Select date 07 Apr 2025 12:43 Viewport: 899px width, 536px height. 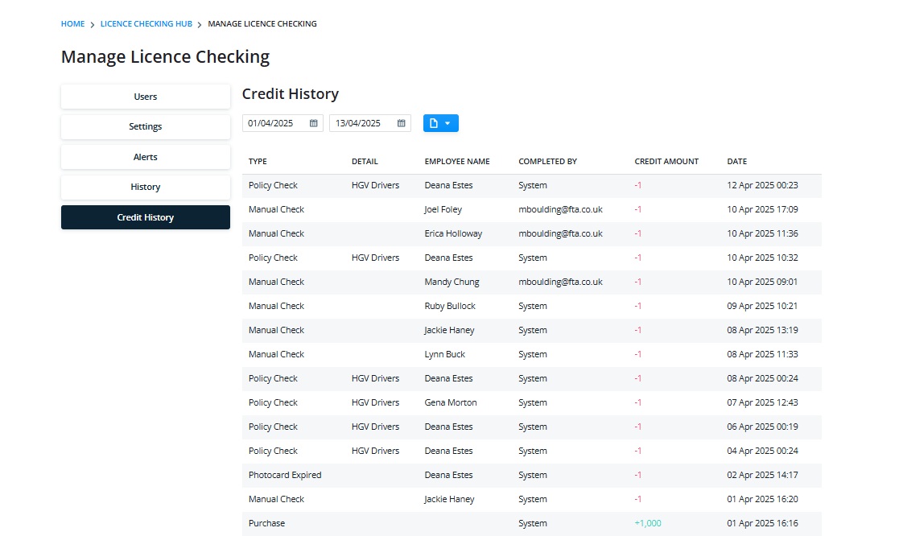(762, 403)
